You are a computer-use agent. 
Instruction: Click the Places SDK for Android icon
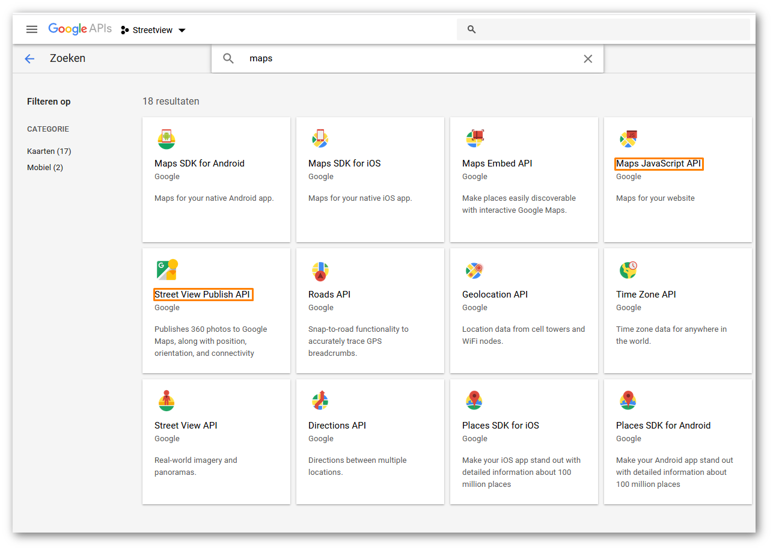[x=628, y=400]
